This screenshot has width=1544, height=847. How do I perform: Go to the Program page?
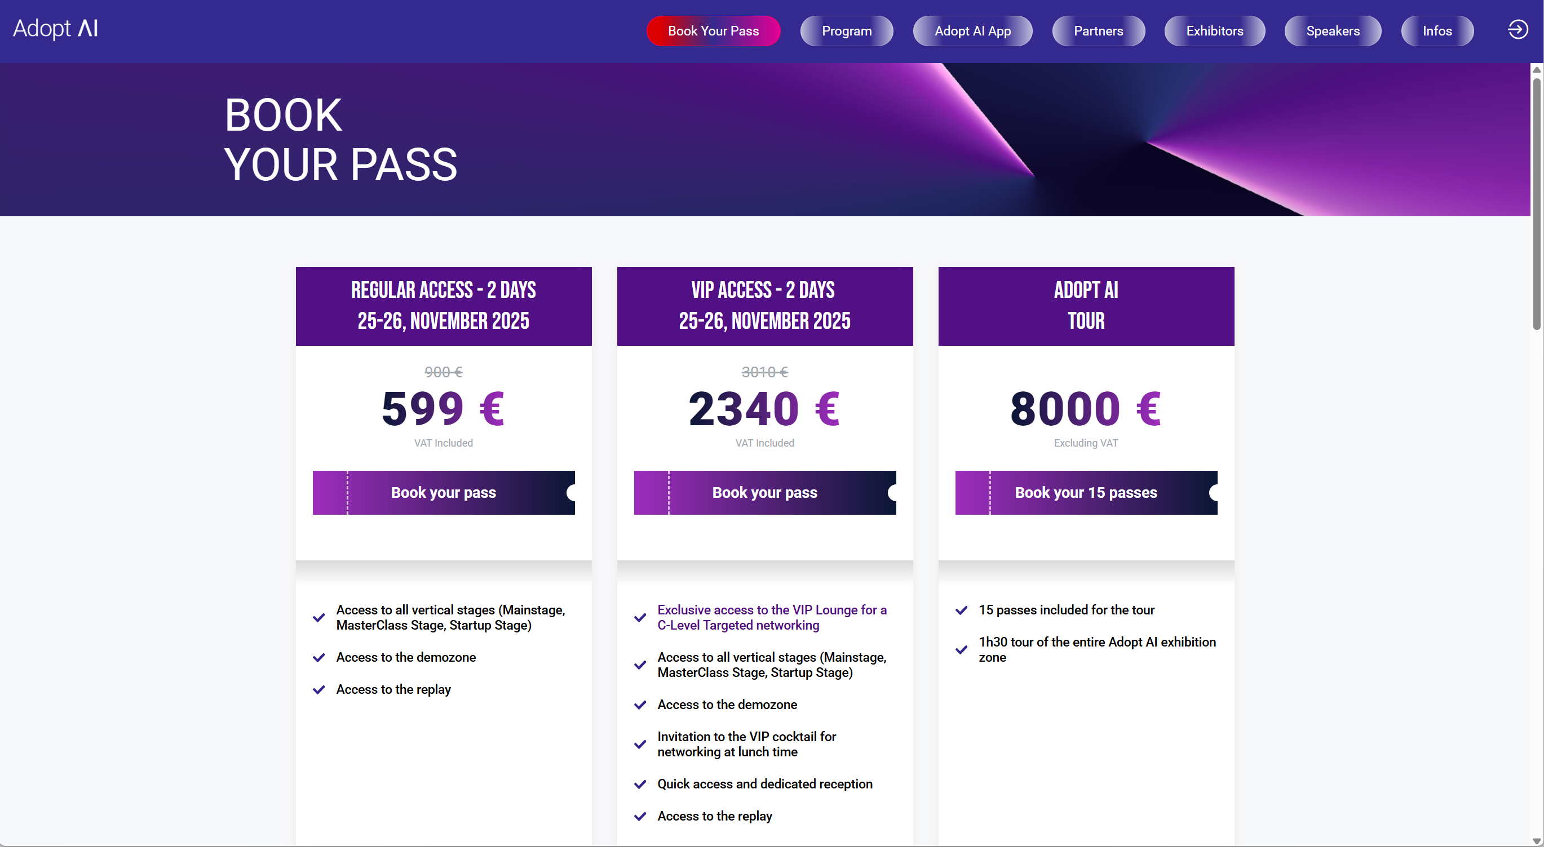click(x=846, y=31)
